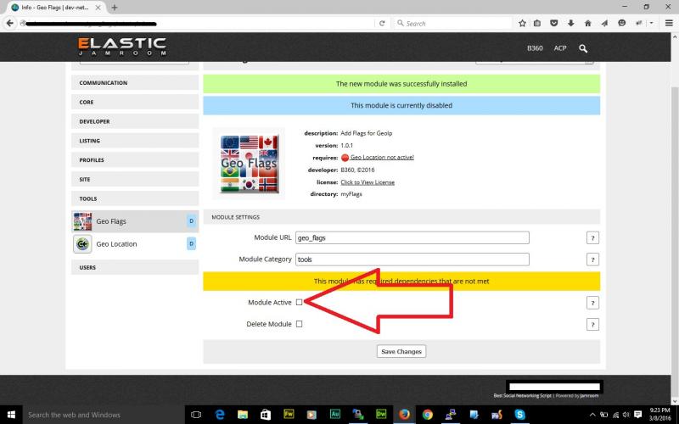Go back using browser back arrow
This screenshot has height=424, width=679.
click(x=10, y=23)
